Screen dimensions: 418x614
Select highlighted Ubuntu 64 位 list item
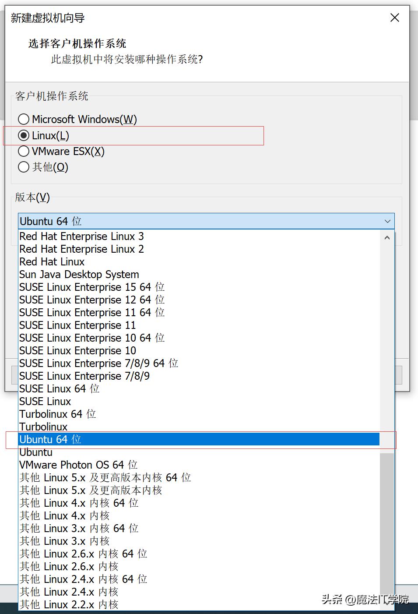coord(50,440)
